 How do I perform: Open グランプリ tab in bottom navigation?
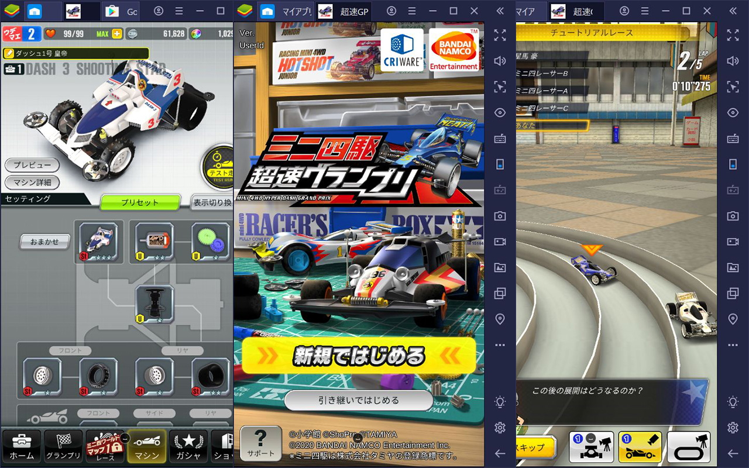click(63, 446)
